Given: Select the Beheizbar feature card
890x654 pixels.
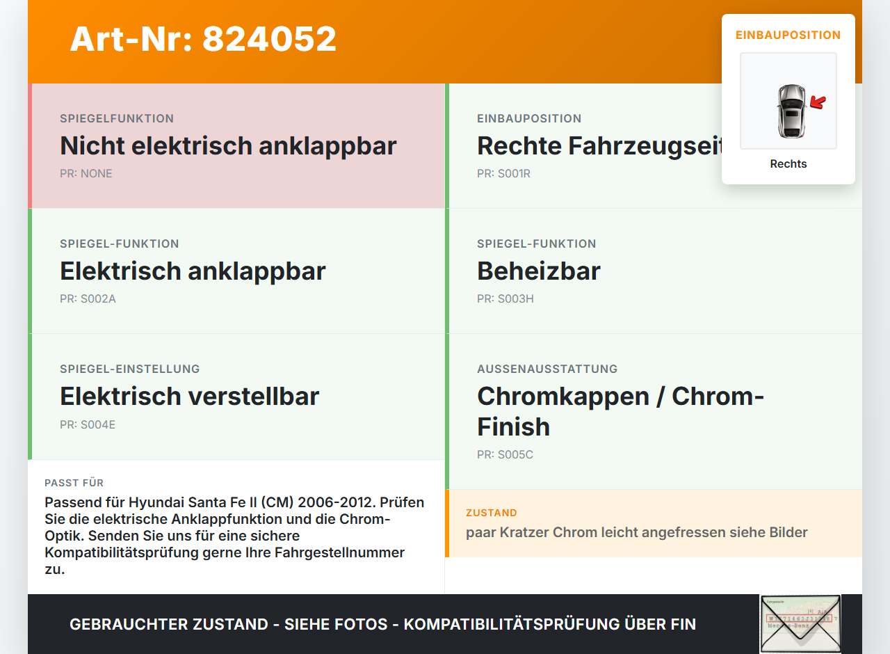Looking at the screenshot, I should click(654, 271).
